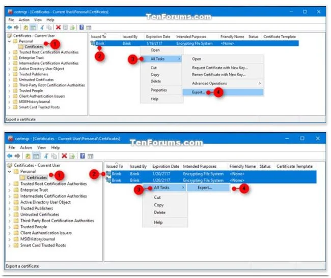Screen dimensions: 331x278
Task: Toggle Show/Hide Console Tree in lower certmgr toolbar
Action: [36, 156]
